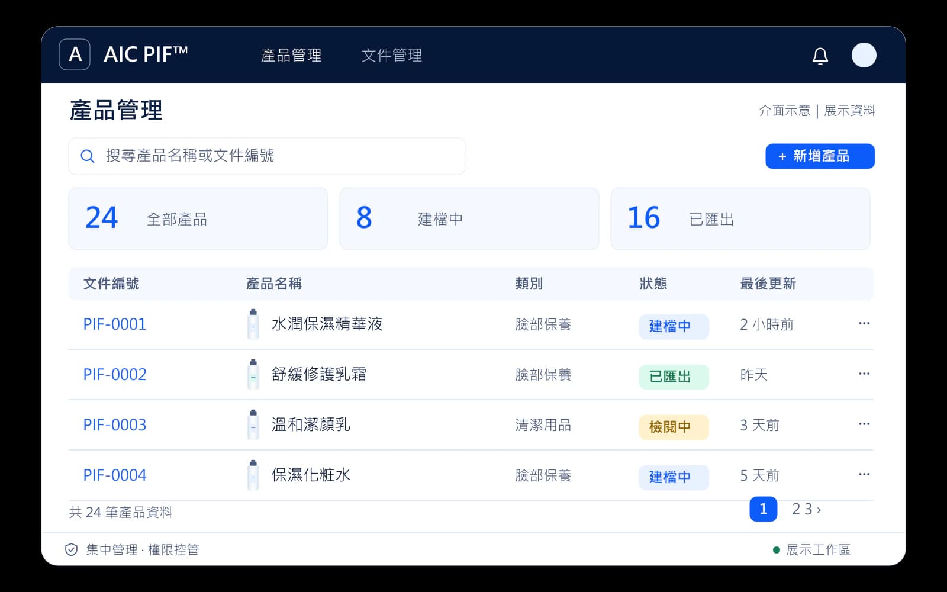The height and width of the screenshot is (592, 947).
Task: Sort by the 類別 column header
Action: tap(529, 284)
